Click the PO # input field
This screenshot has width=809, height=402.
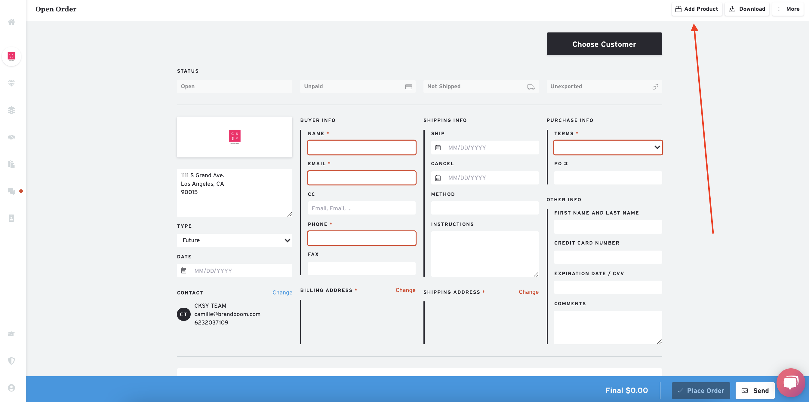pos(608,178)
